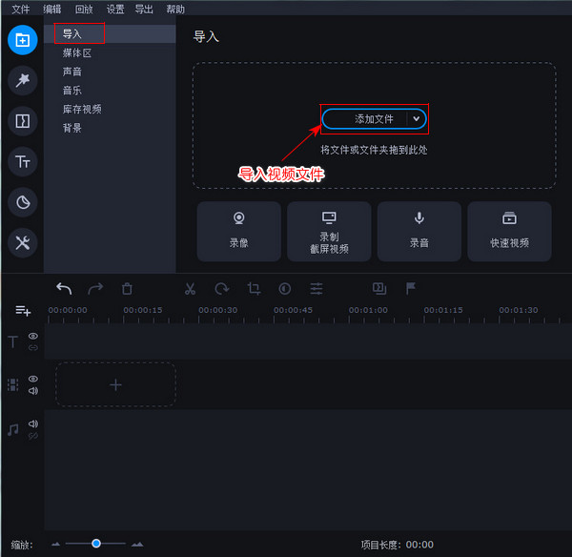This screenshot has width=572, height=557.
Task: Click the 快速视频 button
Action: [x=509, y=232]
